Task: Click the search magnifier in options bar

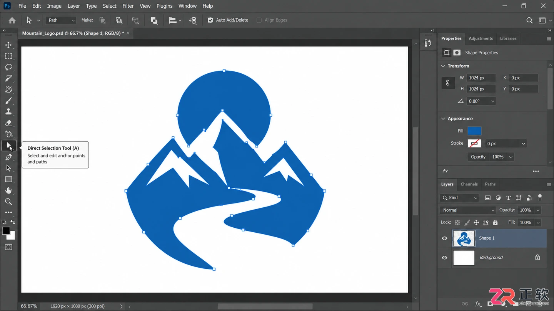Action: pos(529,20)
